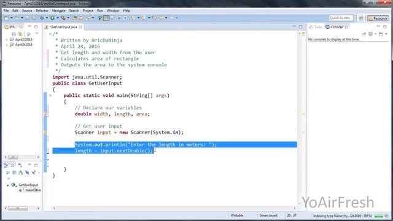
Task: Toggle folding of the header comment block
Action: [50, 34]
